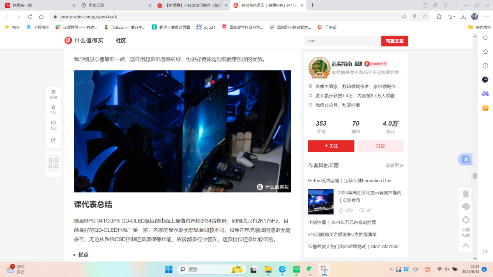
Task: Open the mobile phone app floating icon
Action: coord(466,194)
